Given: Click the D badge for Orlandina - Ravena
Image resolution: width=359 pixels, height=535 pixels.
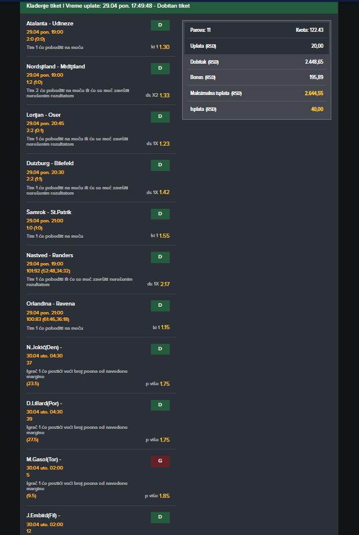Looking at the screenshot, I should [x=160, y=306].
